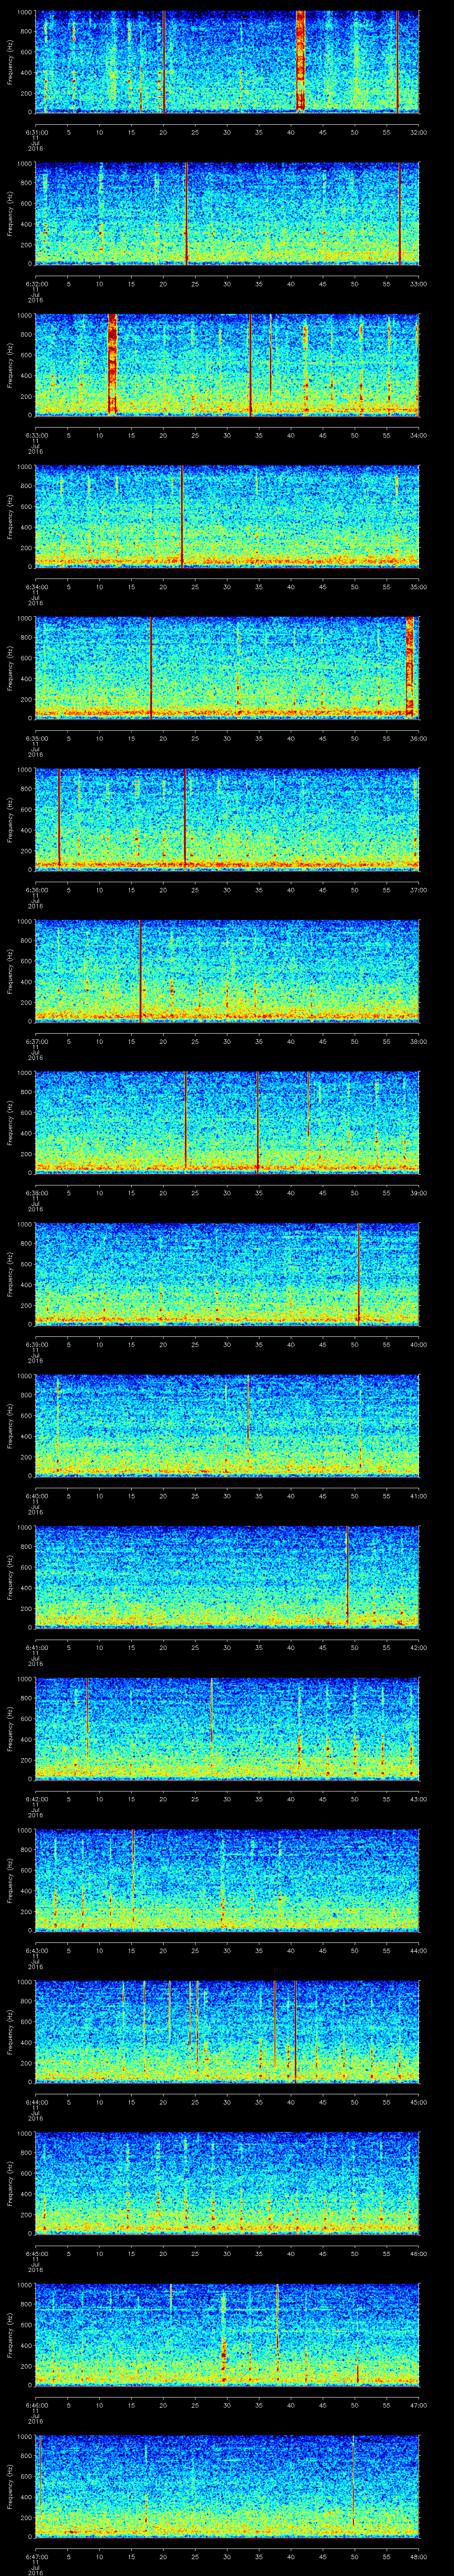
Task: Click the 6:43:00 start time label
Action: [36, 1950]
